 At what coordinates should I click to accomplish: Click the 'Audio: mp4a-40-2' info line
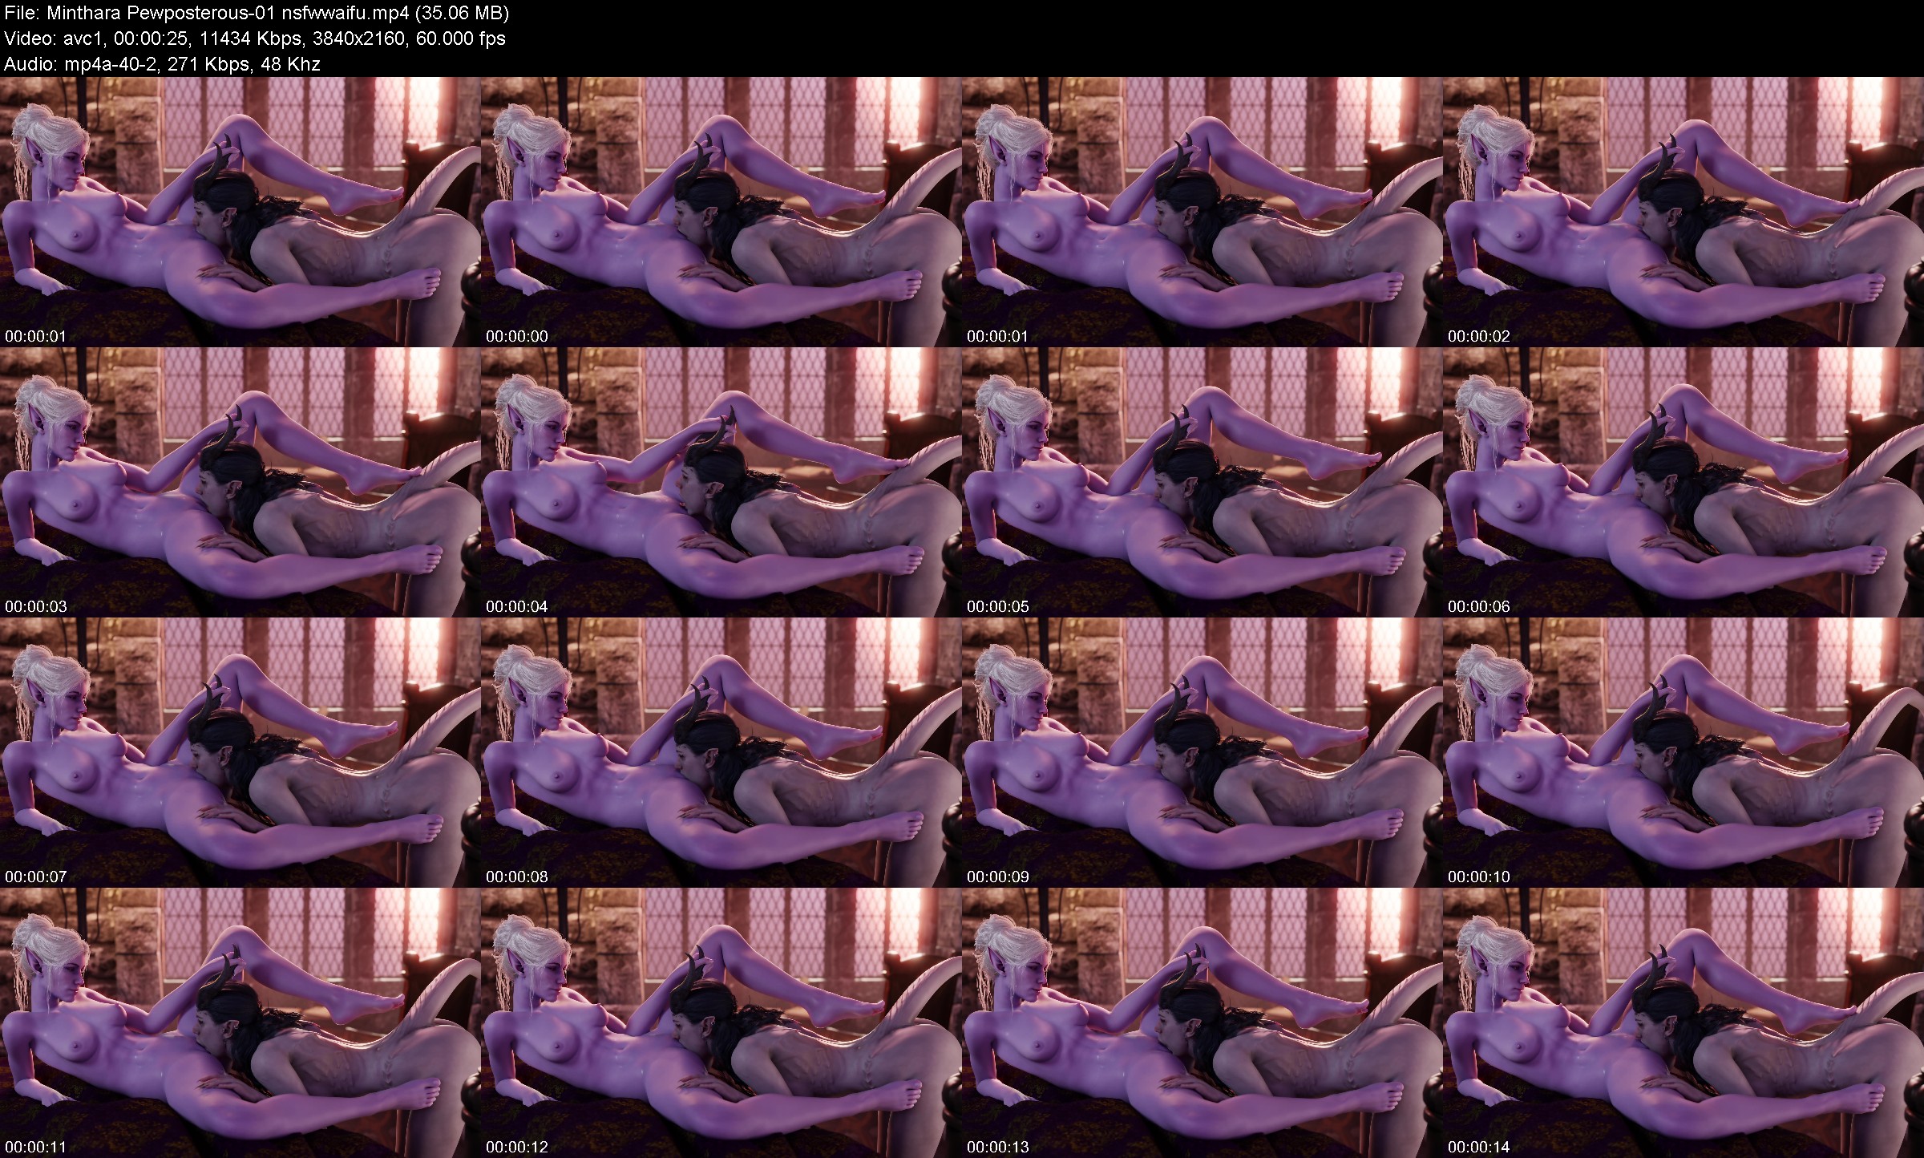click(162, 64)
